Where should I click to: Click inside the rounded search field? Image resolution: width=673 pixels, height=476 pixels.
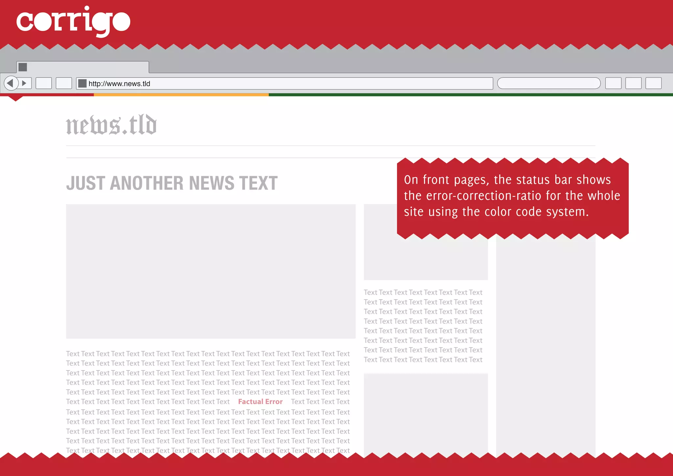(549, 83)
